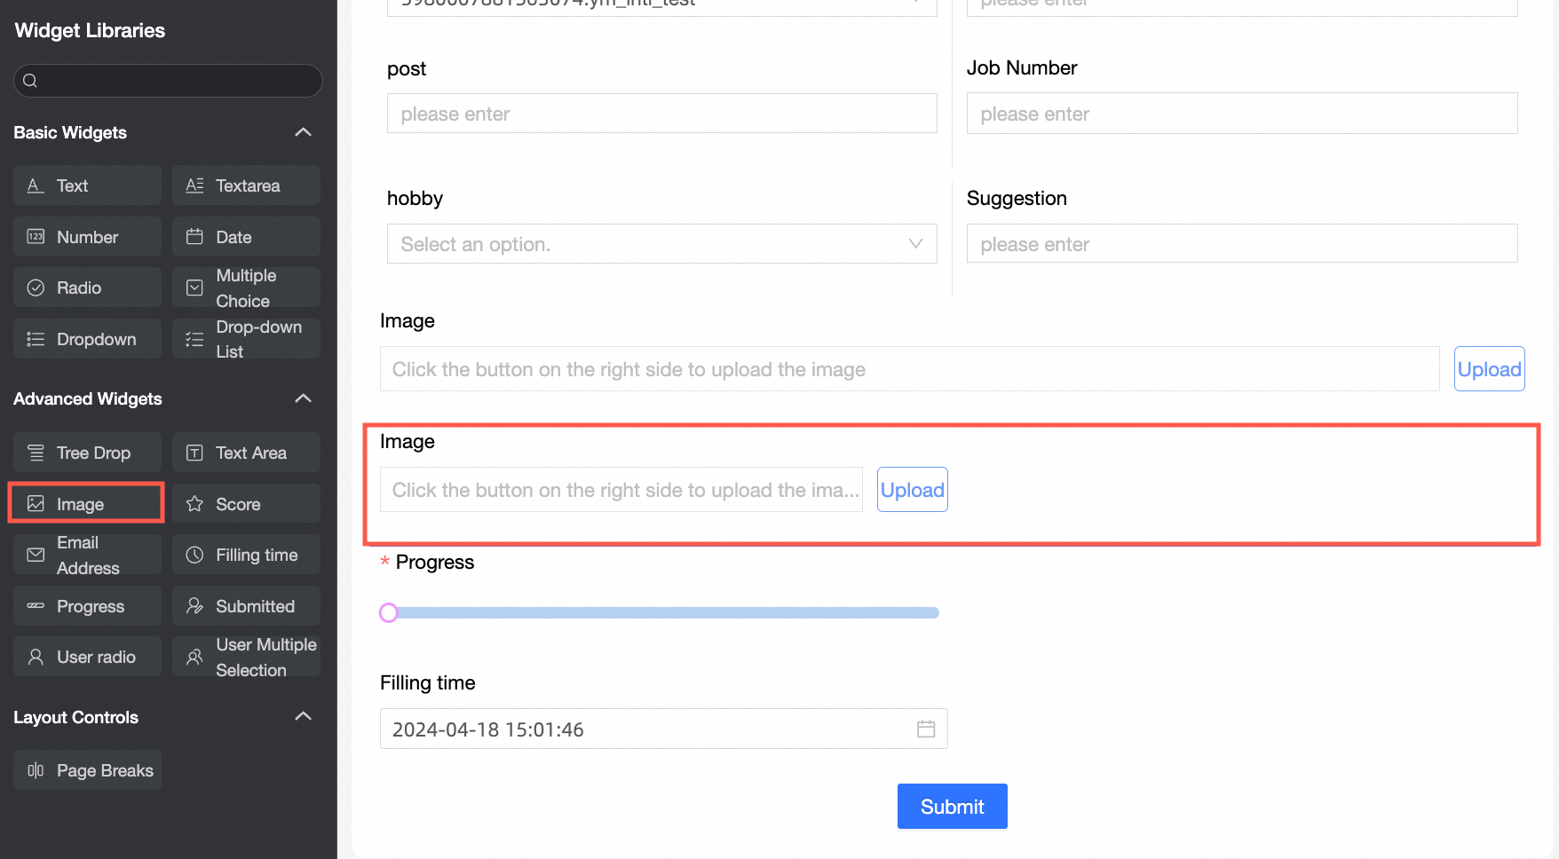Screen dimensions: 1559x859
Task: Click the search icon in Widget Libraries
Action: point(30,81)
